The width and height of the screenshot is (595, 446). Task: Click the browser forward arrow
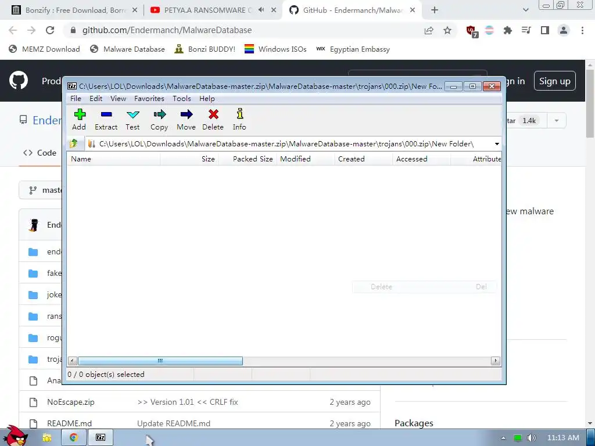(31, 30)
